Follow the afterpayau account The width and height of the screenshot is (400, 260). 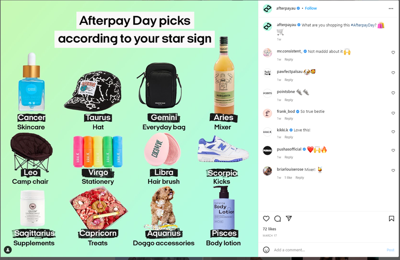point(311,8)
